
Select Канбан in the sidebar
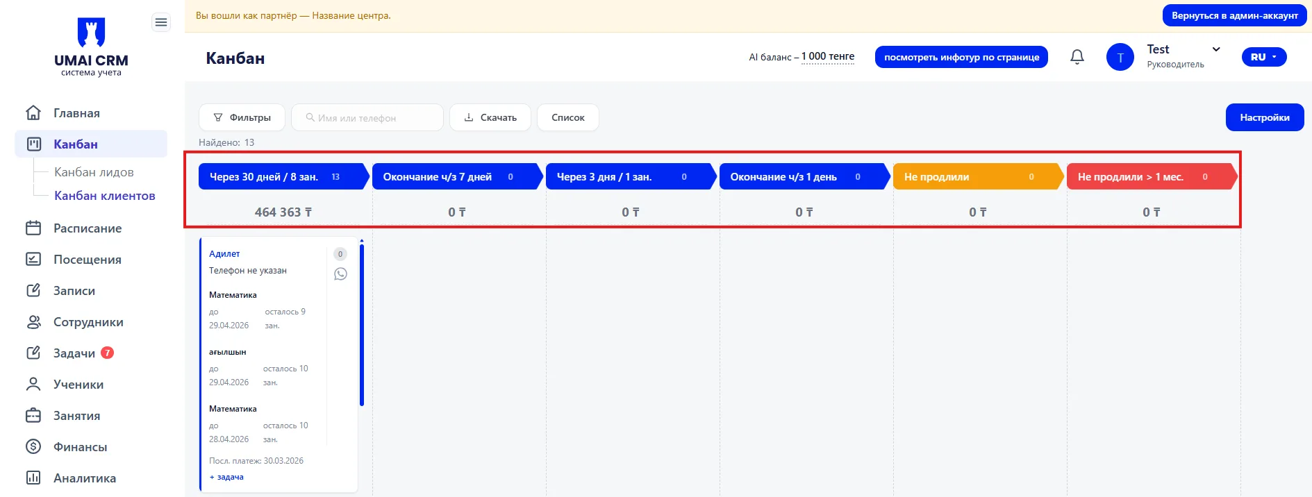91,144
